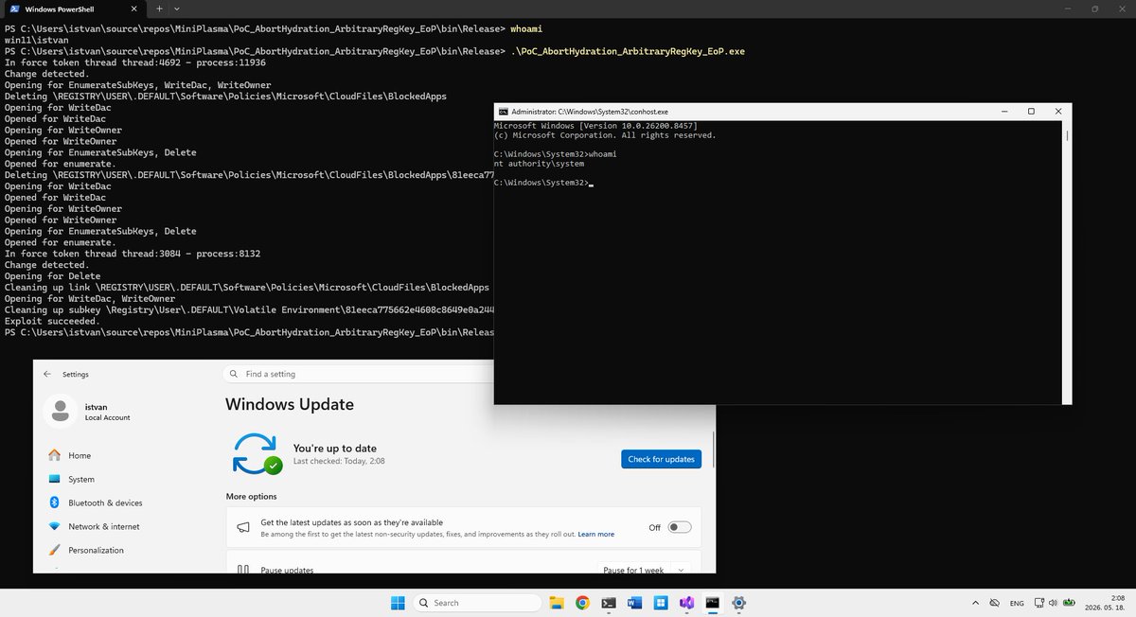The image size is (1136, 617).
Task: Open Home in Settings sidebar
Action: click(x=80, y=455)
